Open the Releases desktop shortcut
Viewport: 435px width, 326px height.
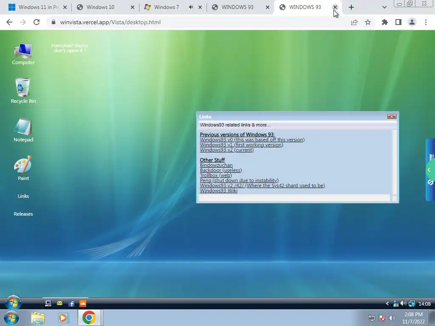pos(23,214)
